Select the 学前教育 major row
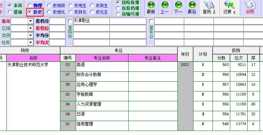Viewport: 263px width, 135px height. pyautogui.click(x=102, y=96)
